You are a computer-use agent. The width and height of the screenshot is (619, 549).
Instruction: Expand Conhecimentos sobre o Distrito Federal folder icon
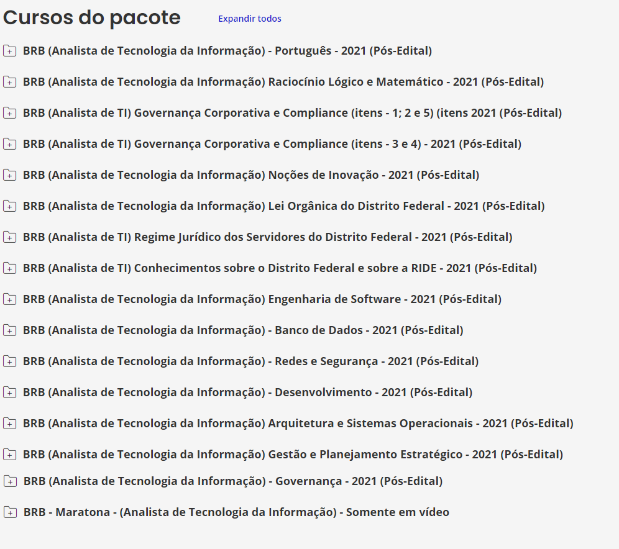click(9, 268)
